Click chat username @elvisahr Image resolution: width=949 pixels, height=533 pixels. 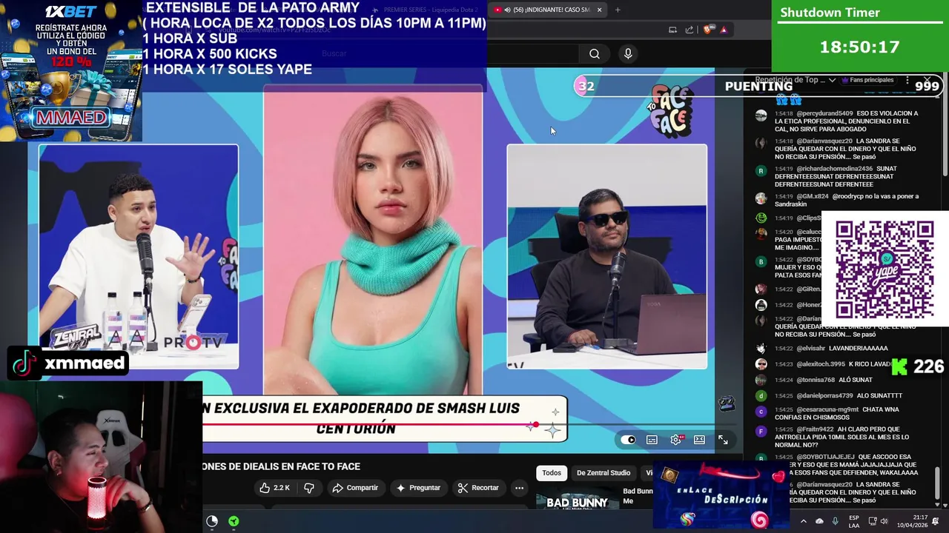(x=810, y=349)
